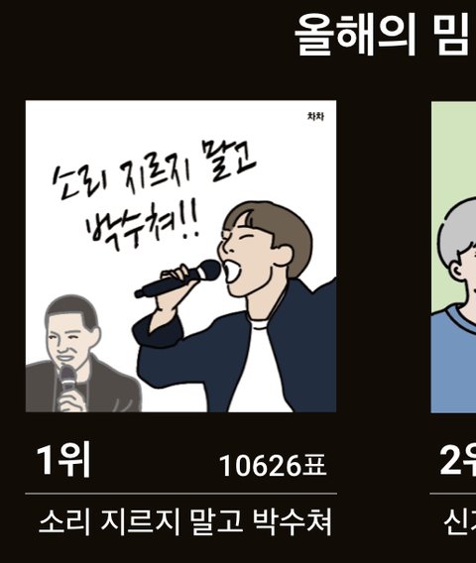Click the blue shirt in second thumbnail

[x=453, y=359]
